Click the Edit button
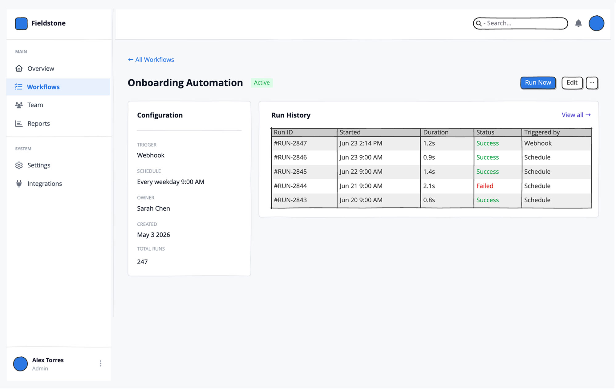Screen dimensions: 616x389 (x=572, y=83)
